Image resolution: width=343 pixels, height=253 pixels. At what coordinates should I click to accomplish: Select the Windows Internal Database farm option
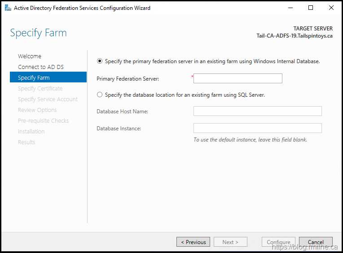coord(100,61)
